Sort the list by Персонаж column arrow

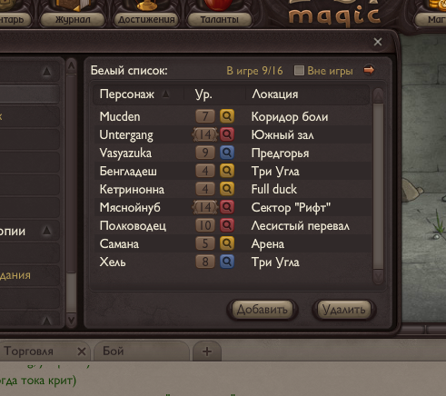tap(165, 94)
